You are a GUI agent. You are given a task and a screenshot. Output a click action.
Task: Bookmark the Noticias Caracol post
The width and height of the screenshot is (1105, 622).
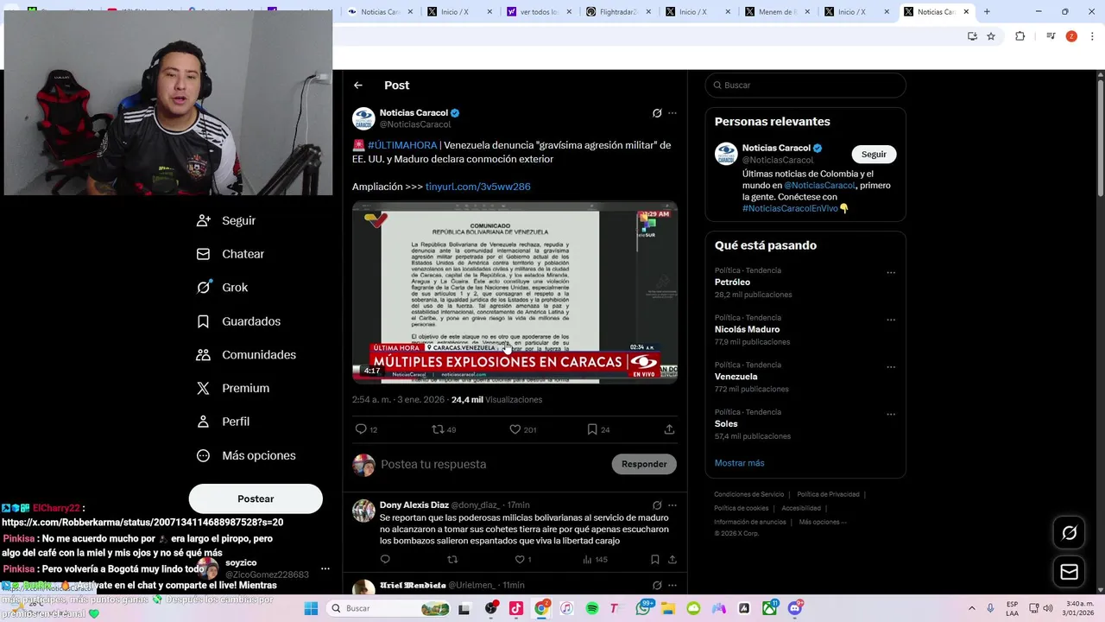pos(592,429)
